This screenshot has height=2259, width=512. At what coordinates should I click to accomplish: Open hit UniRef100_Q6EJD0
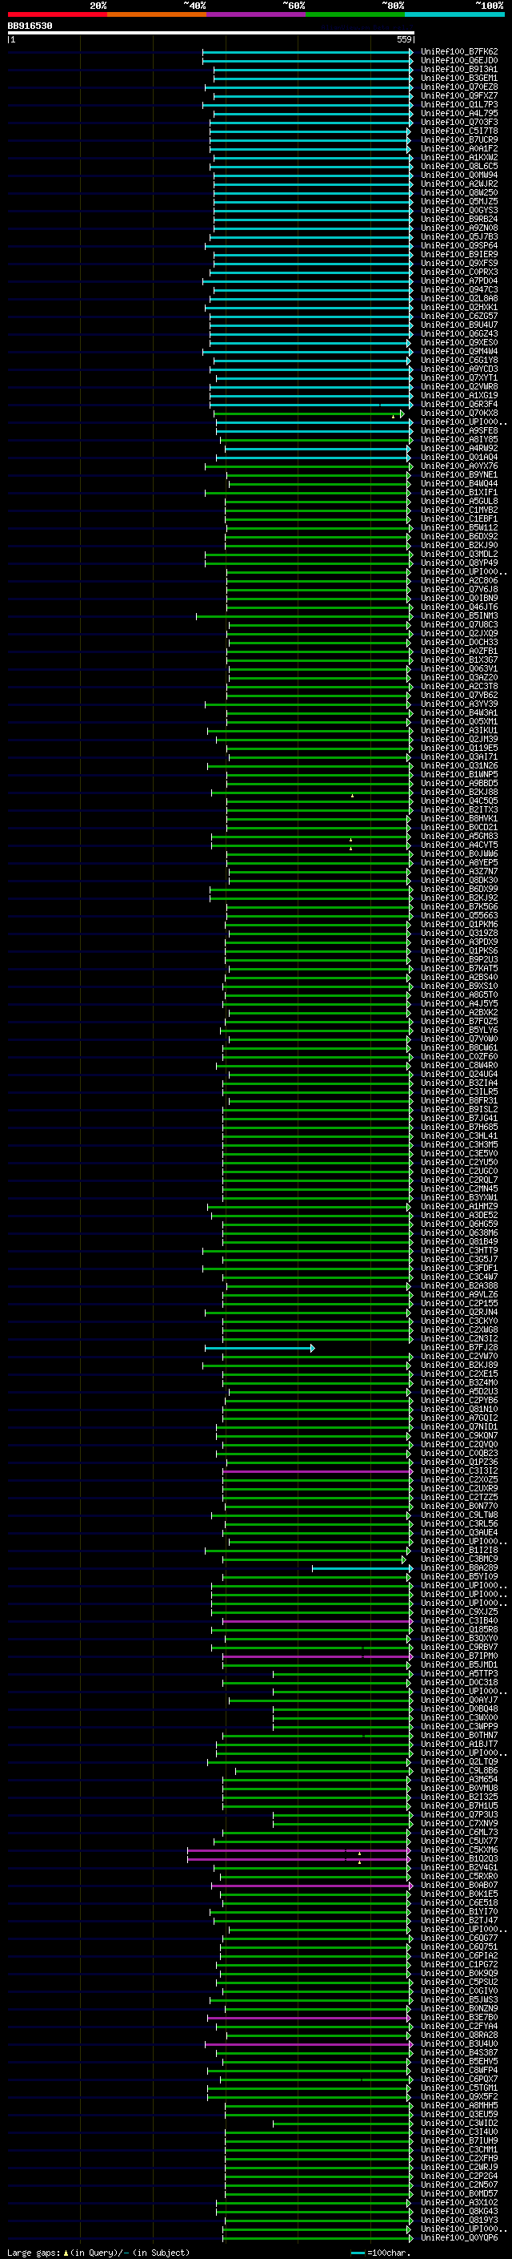[459, 61]
